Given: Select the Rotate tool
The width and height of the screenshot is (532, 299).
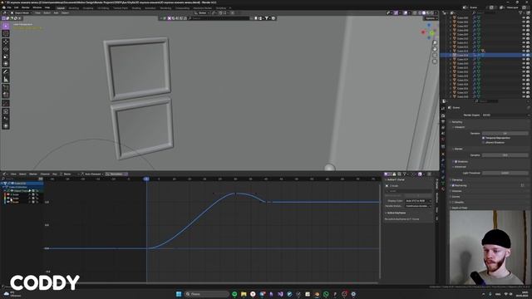Looking at the screenshot, I should [6, 49].
